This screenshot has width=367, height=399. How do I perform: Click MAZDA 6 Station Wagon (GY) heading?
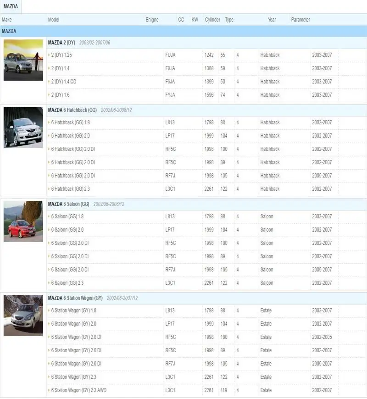(x=75, y=298)
